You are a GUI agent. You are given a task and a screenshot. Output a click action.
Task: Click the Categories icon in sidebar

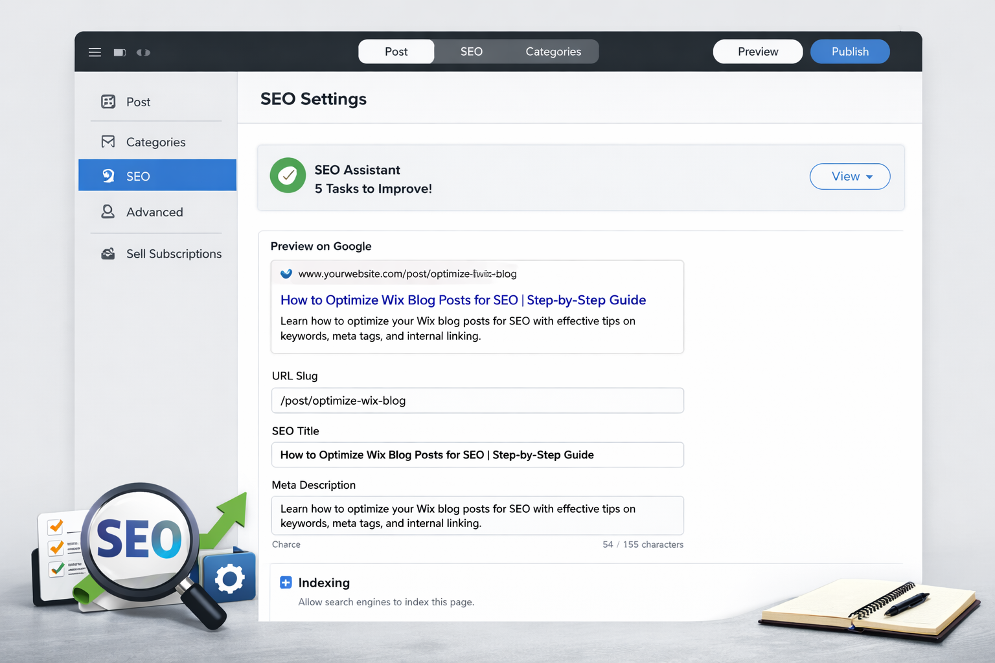tap(108, 142)
